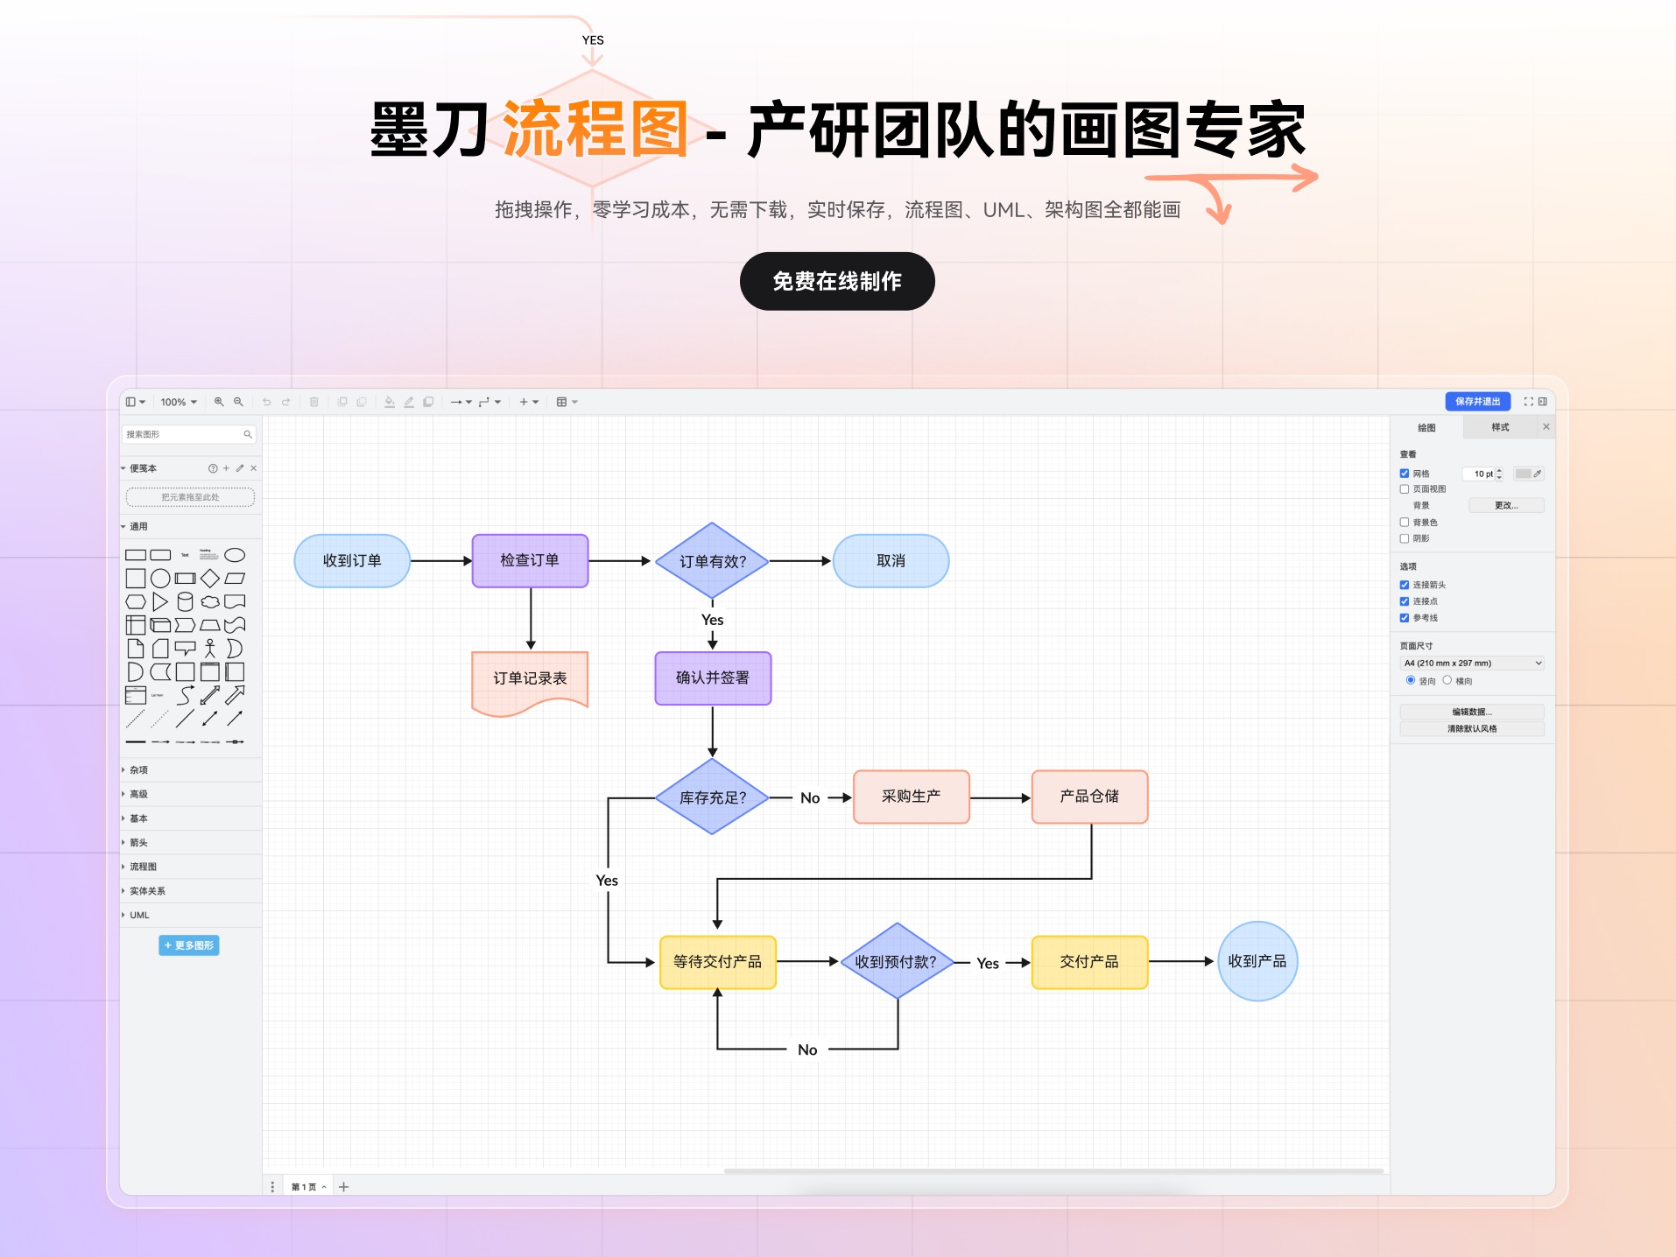The width and height of the screenshot is (1676, 1257).
Task: Click the bring to front icon
Action: tap(342, 402)
